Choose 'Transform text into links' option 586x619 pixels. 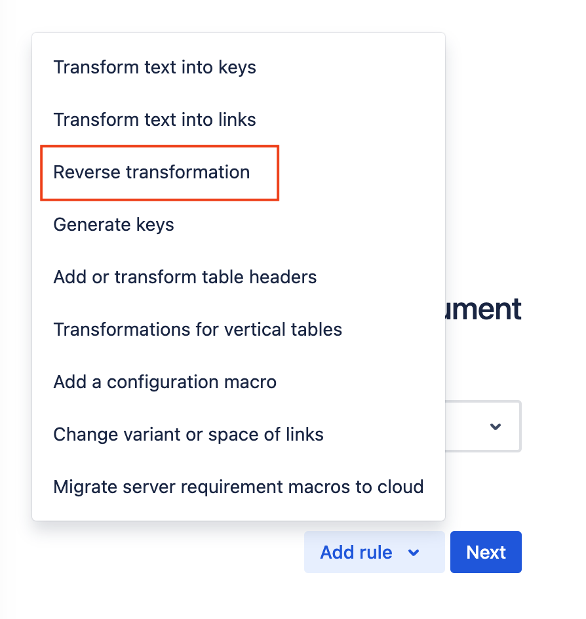155,120
